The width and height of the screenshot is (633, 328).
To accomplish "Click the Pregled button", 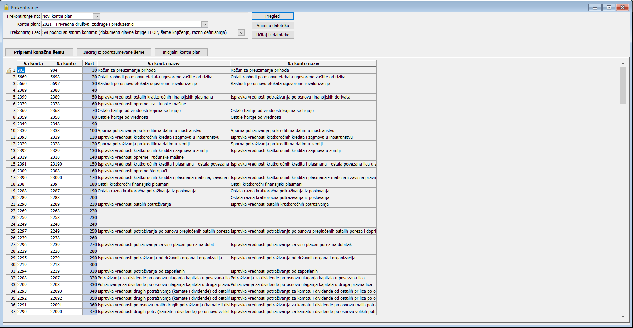I will [272, 16].
